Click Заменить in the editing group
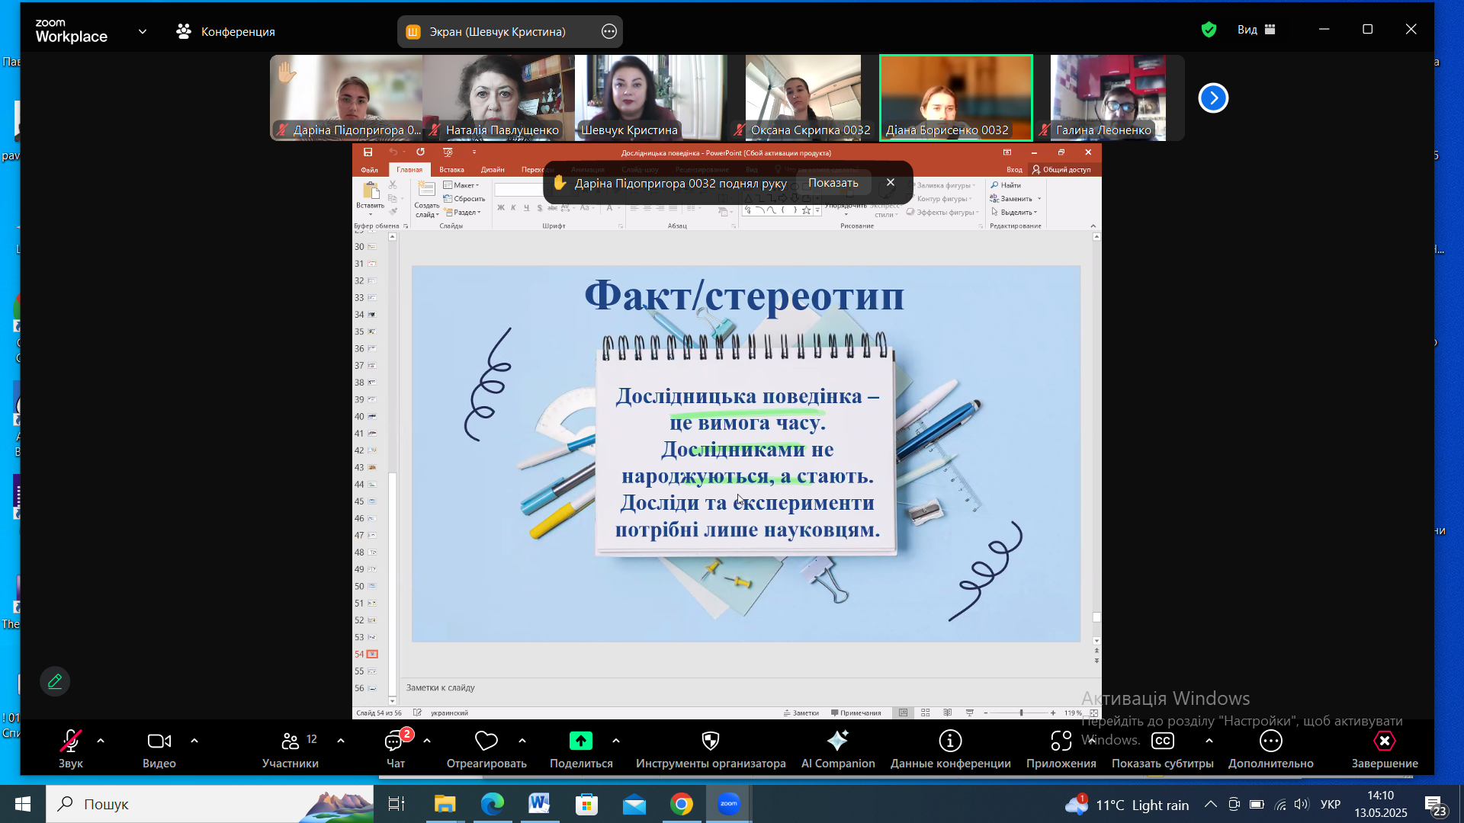This screenshot has height=823, width=1464. point(1015,199)
